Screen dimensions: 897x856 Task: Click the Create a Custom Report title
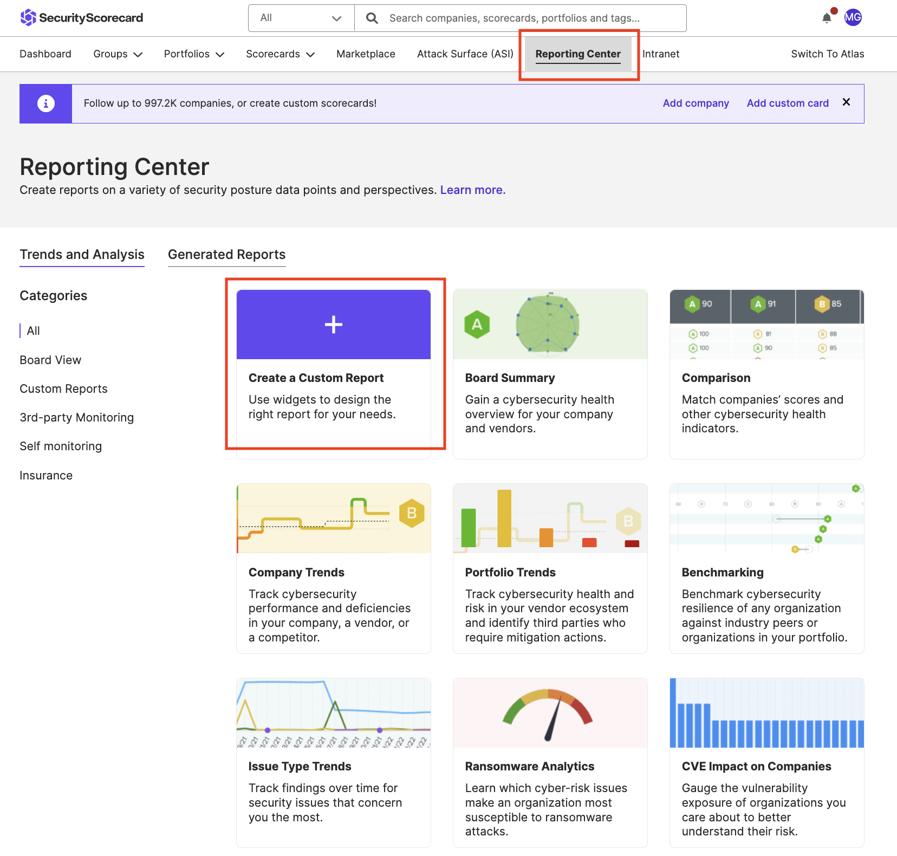[316, 378]
